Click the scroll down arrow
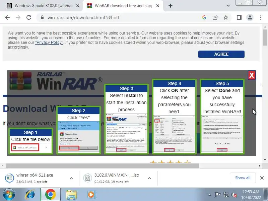The image size is (268, 201). click(265, 160)
